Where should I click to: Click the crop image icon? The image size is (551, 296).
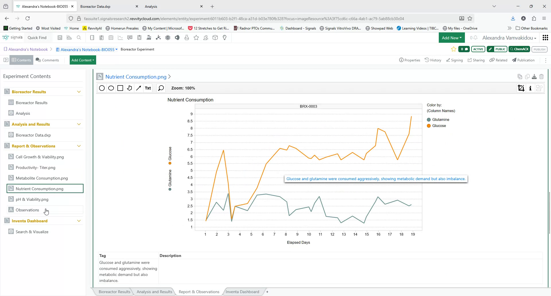pyautogui.click(x=521, y=88)
